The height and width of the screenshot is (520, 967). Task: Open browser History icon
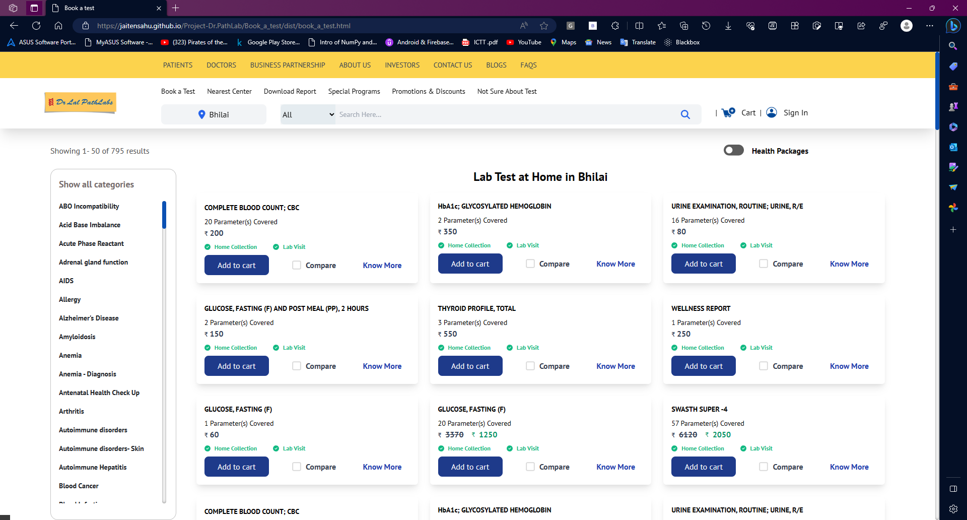click(706, 25)
